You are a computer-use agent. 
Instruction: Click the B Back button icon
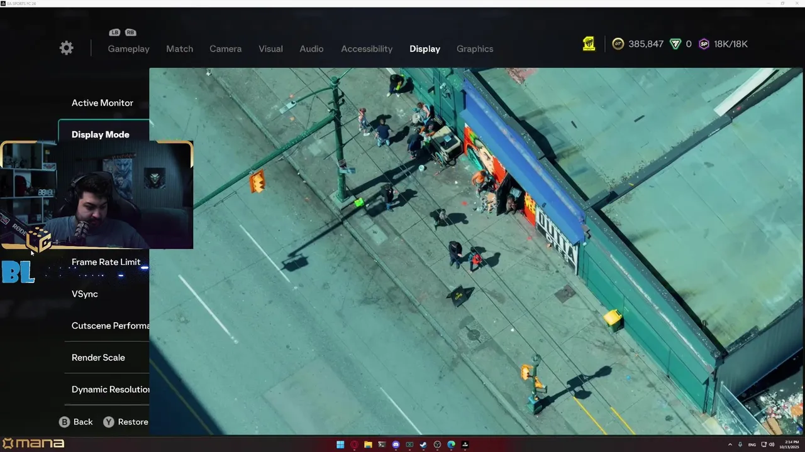coord(64,422)
